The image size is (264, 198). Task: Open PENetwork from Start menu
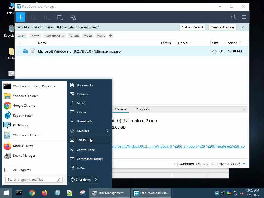click(x=34, y=125)
